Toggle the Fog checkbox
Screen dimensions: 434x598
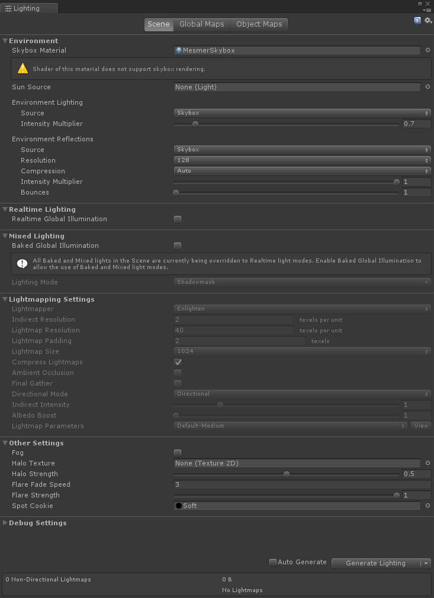[x=177, y=452]
